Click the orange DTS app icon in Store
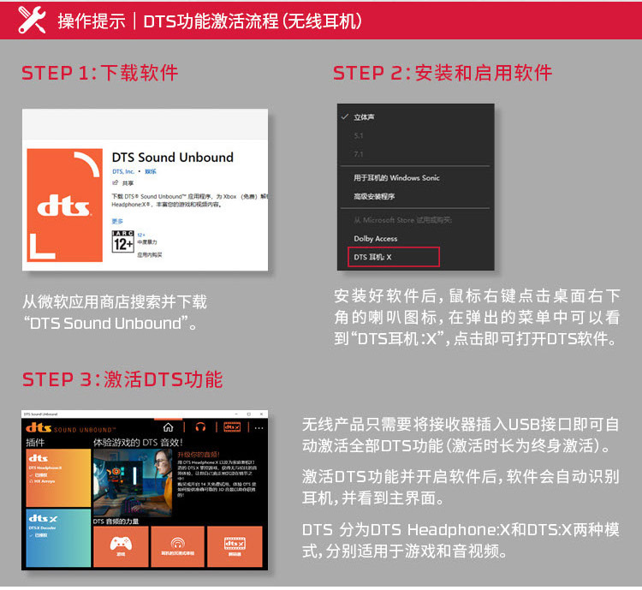This screenshot has height=590, width=642. (x=65, y=205)
